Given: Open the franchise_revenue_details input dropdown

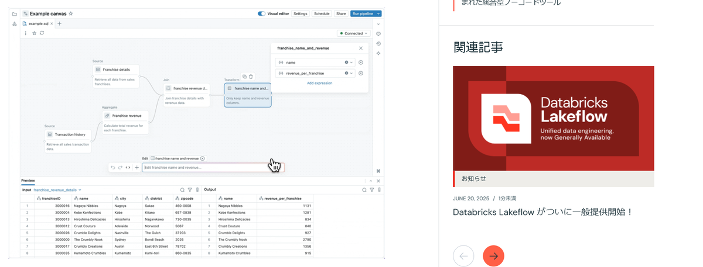Looking at the screenshot, I should tap(57, 190).
